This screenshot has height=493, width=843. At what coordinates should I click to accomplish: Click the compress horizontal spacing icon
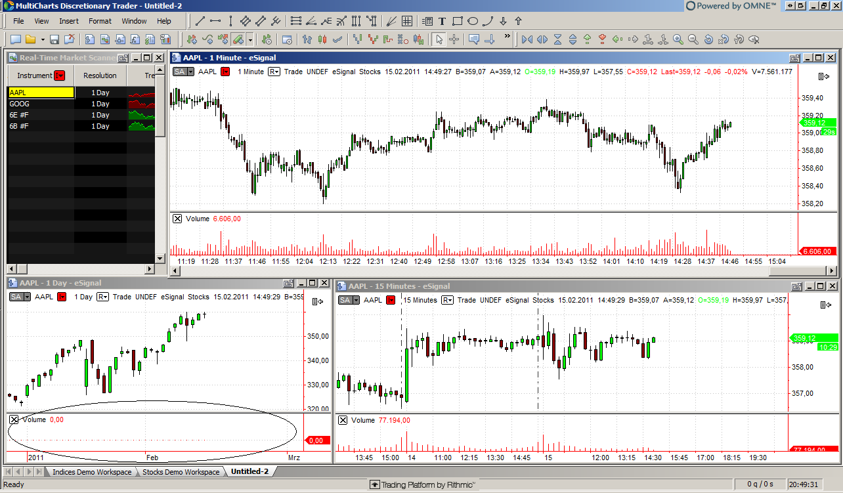(527, 39)
